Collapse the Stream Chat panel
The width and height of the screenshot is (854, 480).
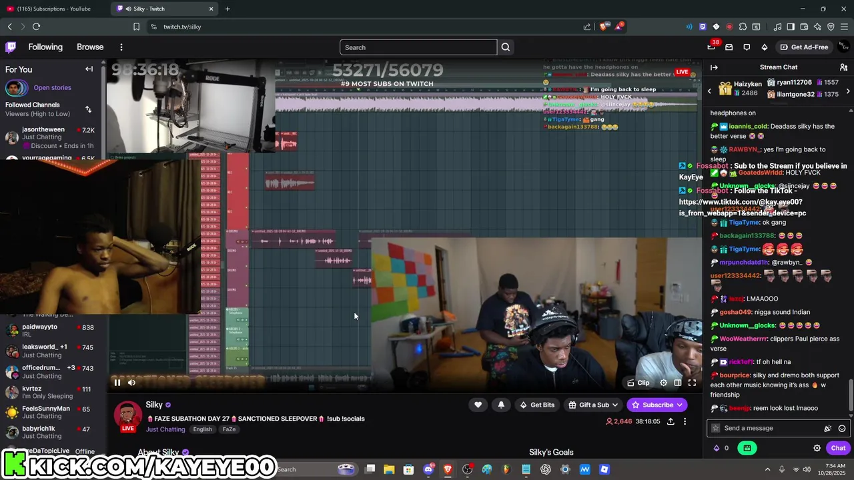[x=714, y=67]
